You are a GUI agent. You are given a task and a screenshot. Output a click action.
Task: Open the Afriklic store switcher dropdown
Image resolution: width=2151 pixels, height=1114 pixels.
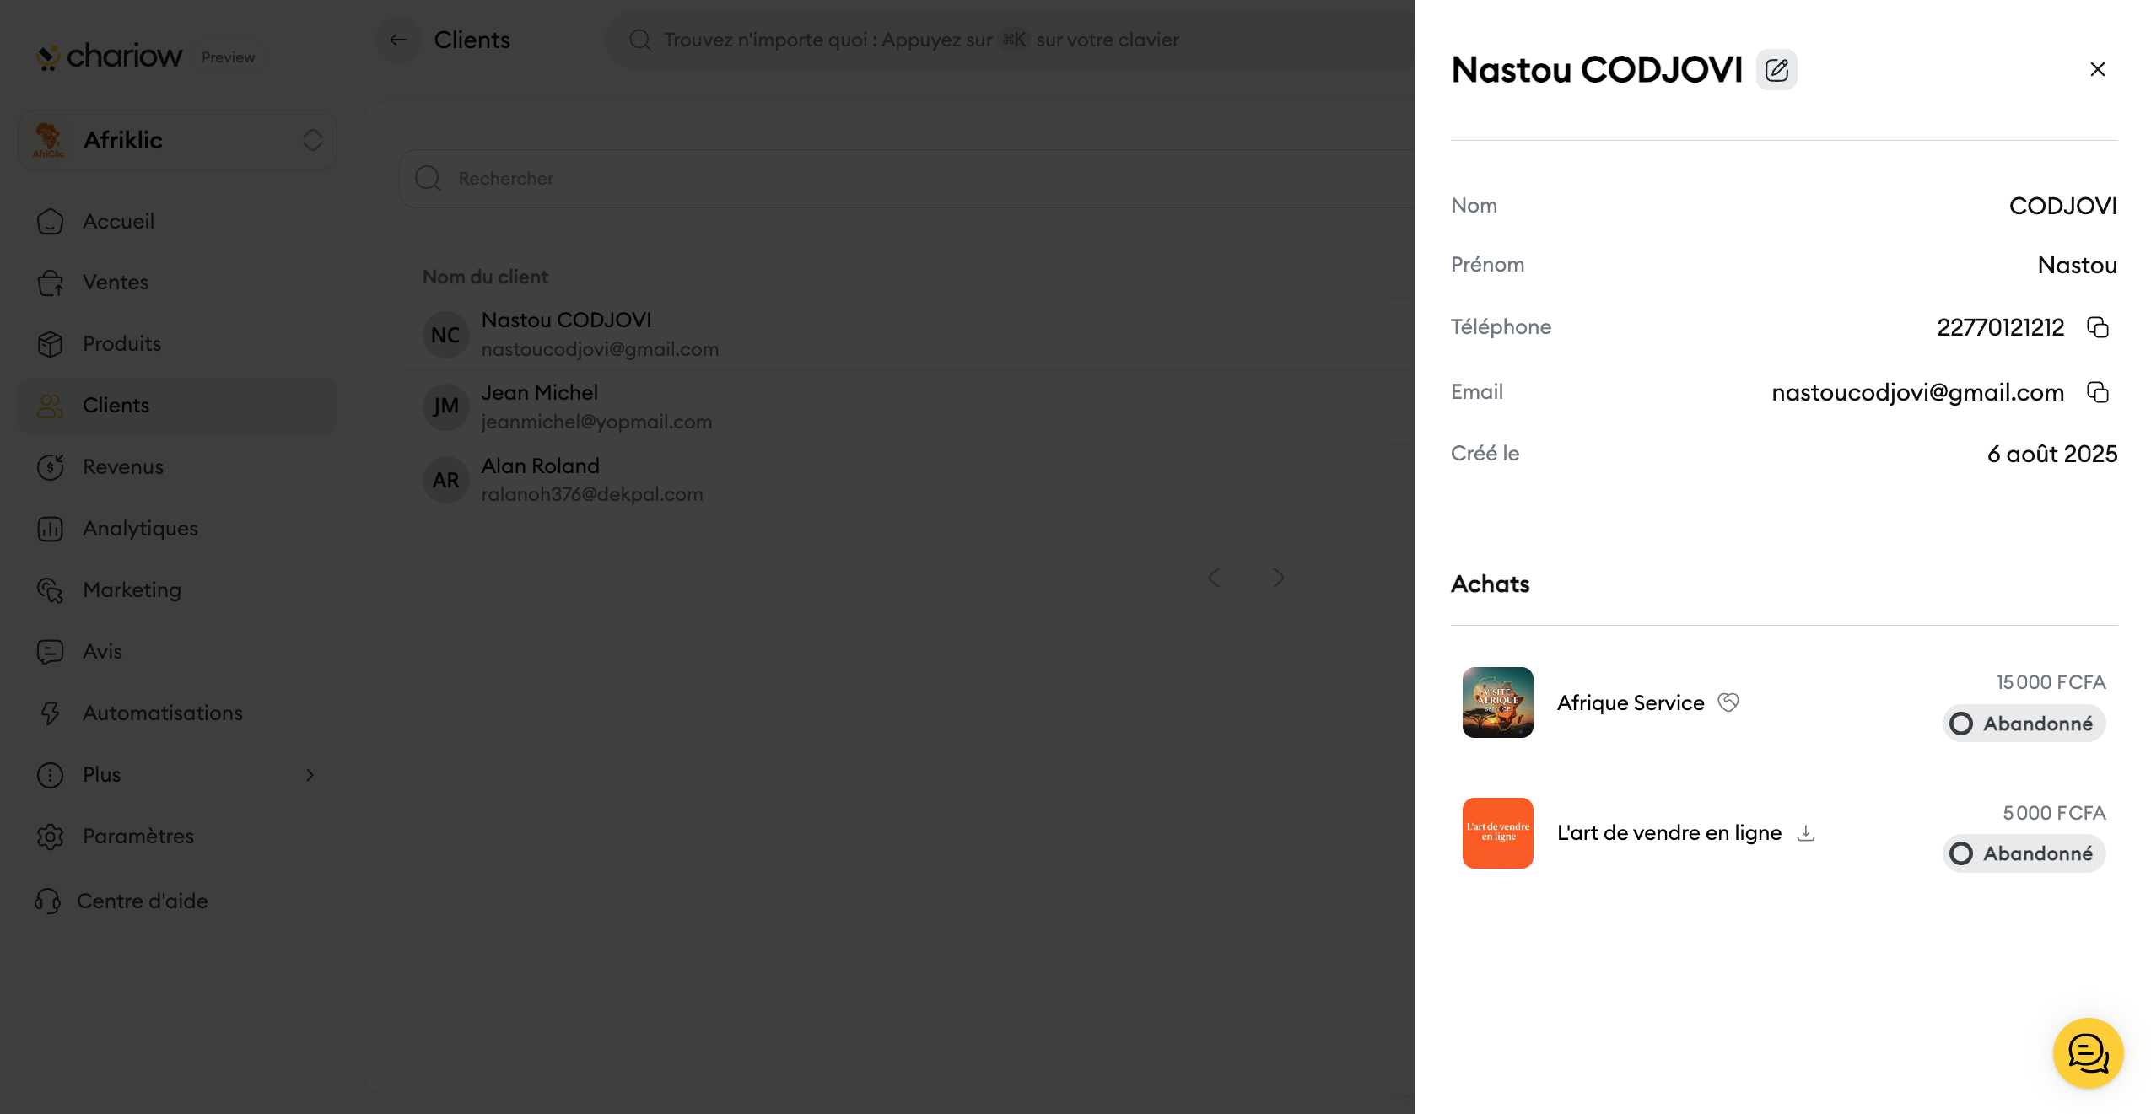312,140
